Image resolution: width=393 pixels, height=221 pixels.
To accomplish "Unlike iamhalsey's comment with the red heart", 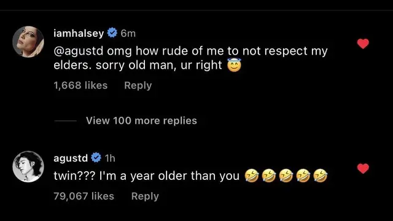I will (x=363, y=44).
